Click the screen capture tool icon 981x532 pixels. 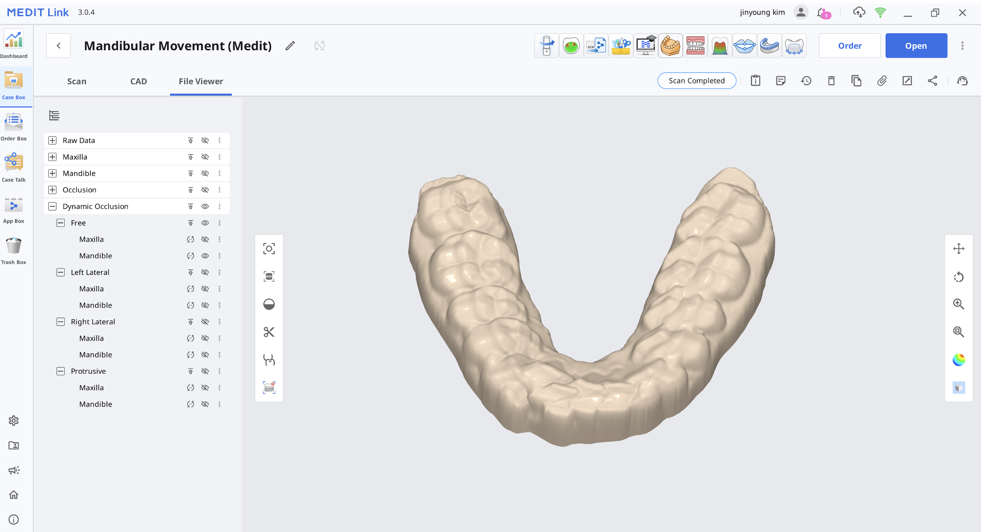tap(268, 248)
